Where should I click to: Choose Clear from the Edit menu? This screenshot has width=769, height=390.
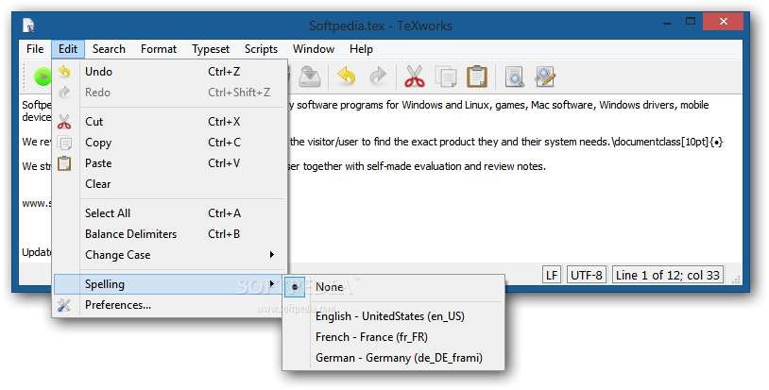169,184
